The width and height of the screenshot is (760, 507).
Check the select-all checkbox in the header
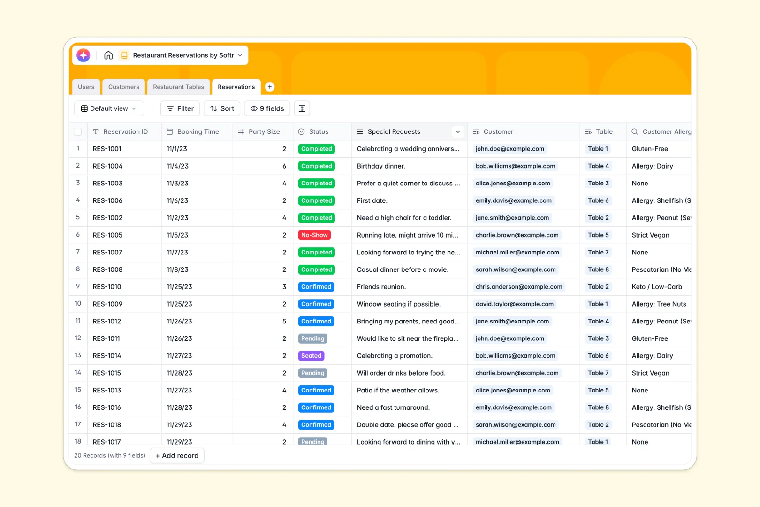(78, 132)
